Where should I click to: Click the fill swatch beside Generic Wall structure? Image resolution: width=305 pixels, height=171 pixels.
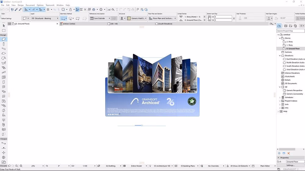[129, 19]
